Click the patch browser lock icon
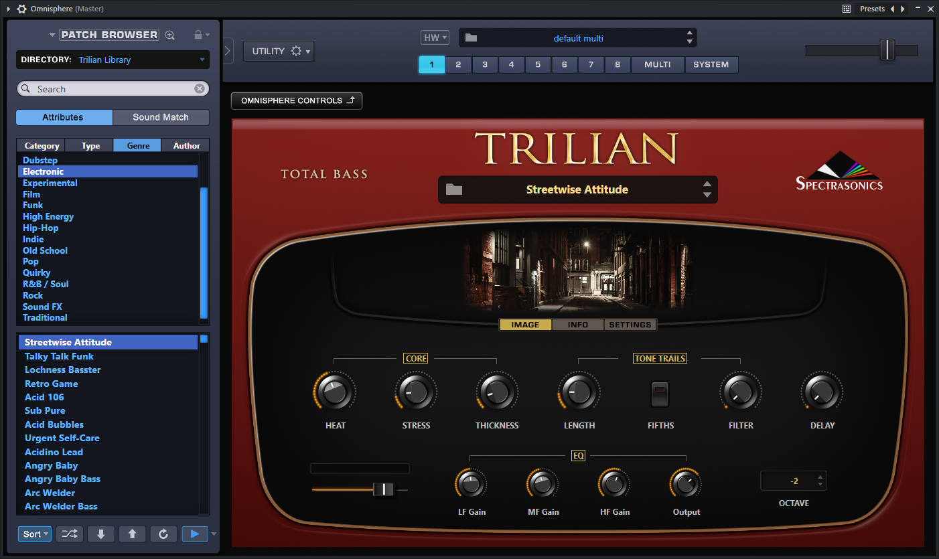The image size is (939, 559). coord(198,34)
